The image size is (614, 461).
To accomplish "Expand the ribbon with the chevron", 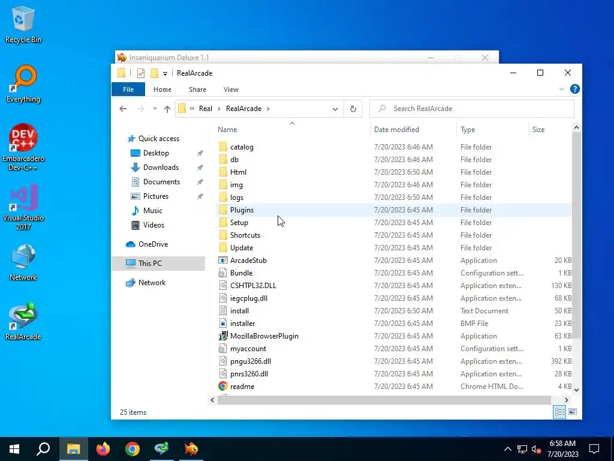I will [x=561, y=89].
